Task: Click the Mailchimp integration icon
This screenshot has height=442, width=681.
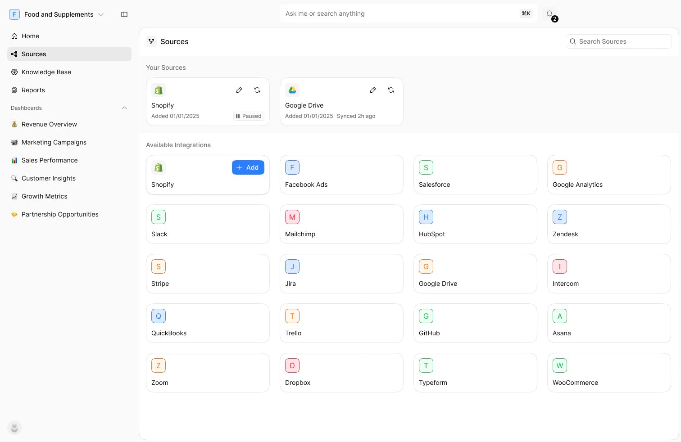Action: 292,217
